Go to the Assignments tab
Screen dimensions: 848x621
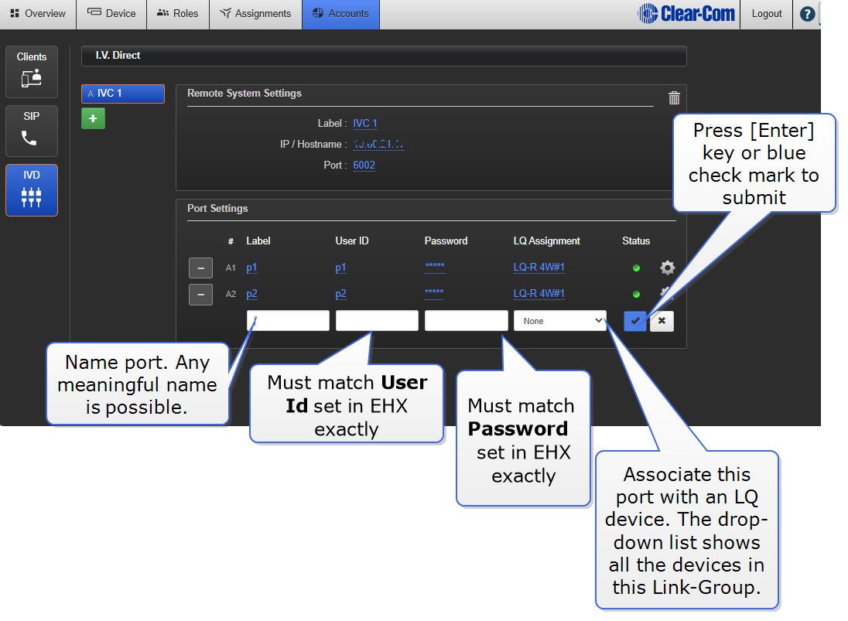click(x=256, y=13)
